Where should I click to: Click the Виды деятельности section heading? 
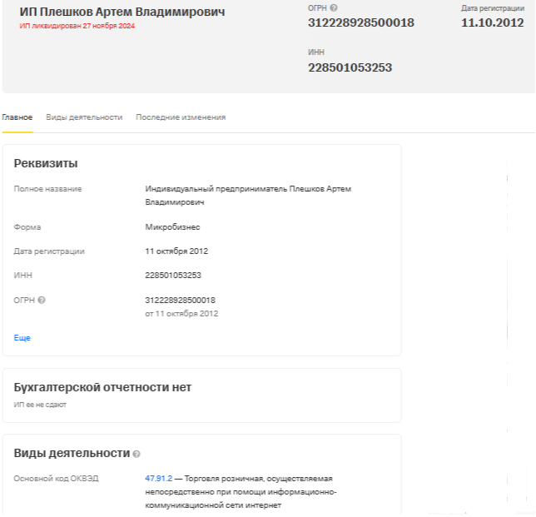click(x=72, y=453)
